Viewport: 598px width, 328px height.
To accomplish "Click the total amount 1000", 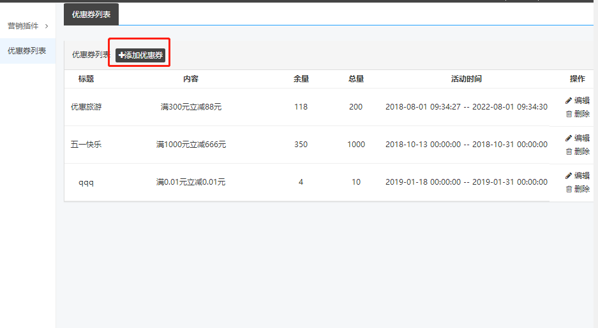I will 356,145.
